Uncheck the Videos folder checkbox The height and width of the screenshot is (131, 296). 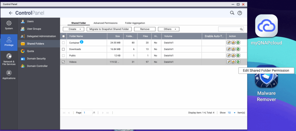point(64,62)
